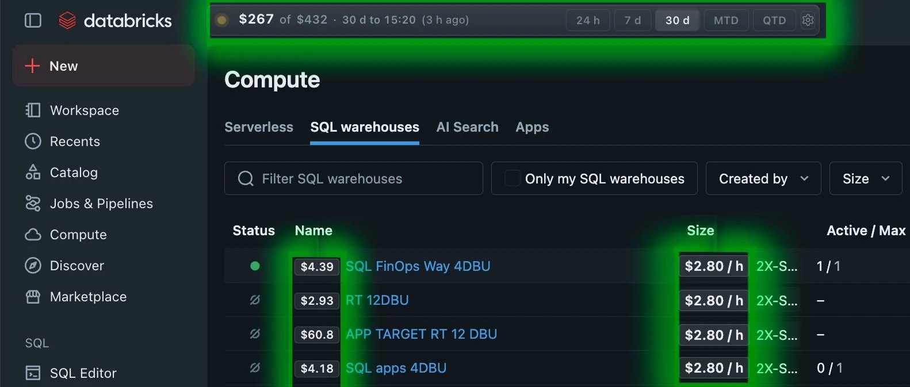This screenshot has width=910, height=387.
Task: Select the 30 d time range
Action: click(678, 20)
